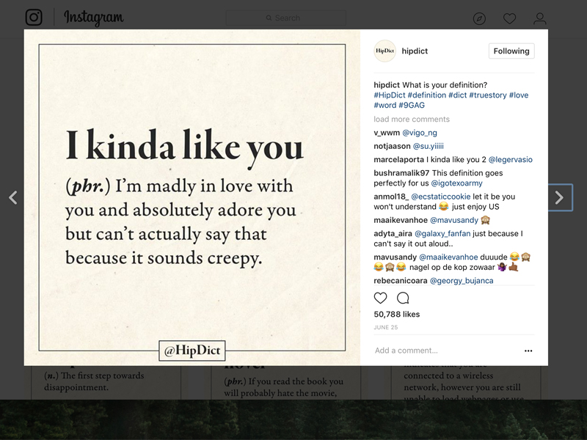
Task: Open the @ecstaticcookie mention
Action: pyautogui.click(x=441, y=197)
